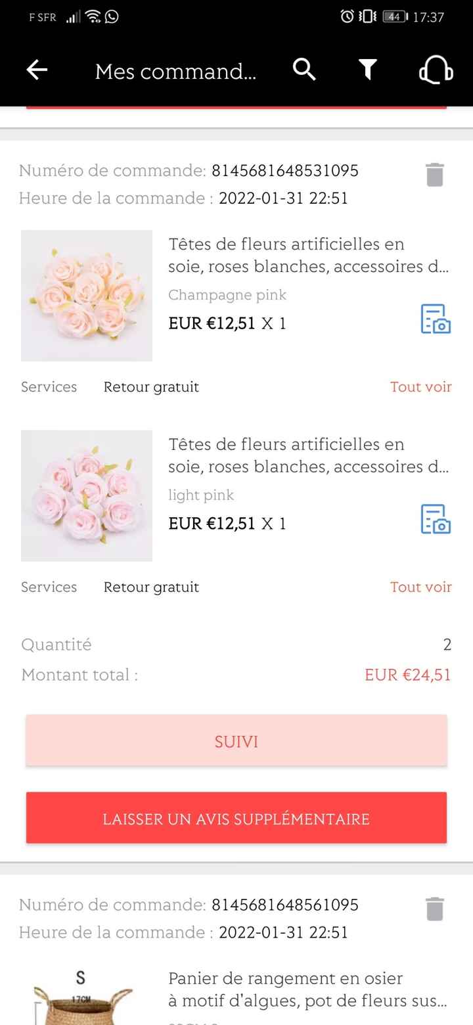The width and height of the screenshot is (473, 1025).
Task: Open Champagne pink roses product title
Action: coord(309,256)
